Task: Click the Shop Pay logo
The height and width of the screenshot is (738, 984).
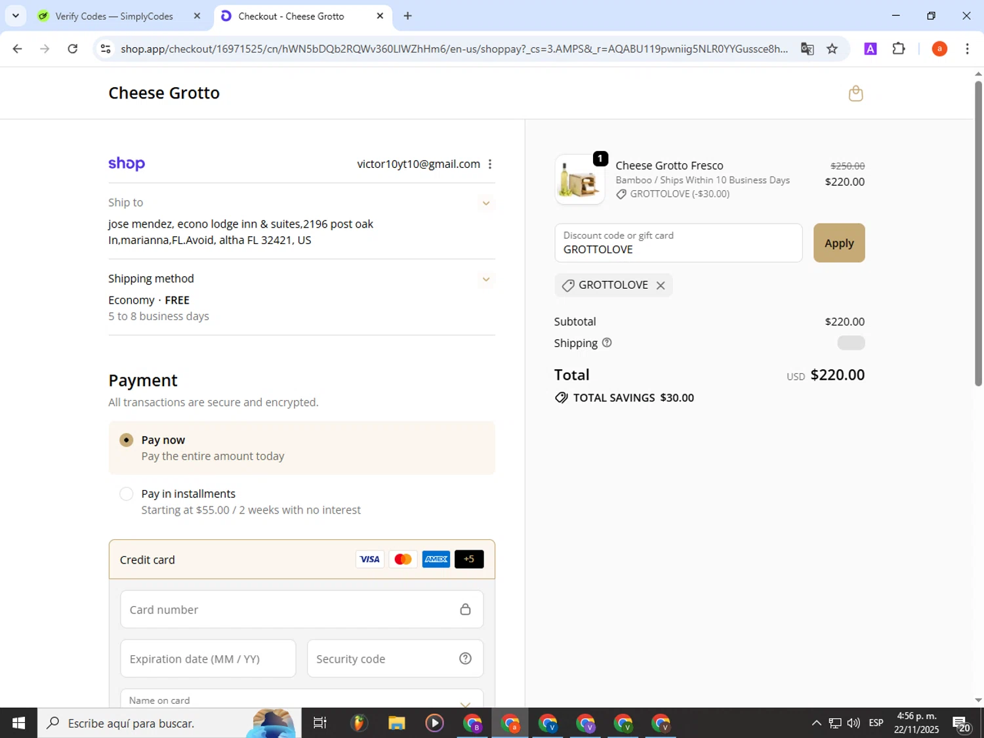Action: pyautogui.click(x=127, y=163)
